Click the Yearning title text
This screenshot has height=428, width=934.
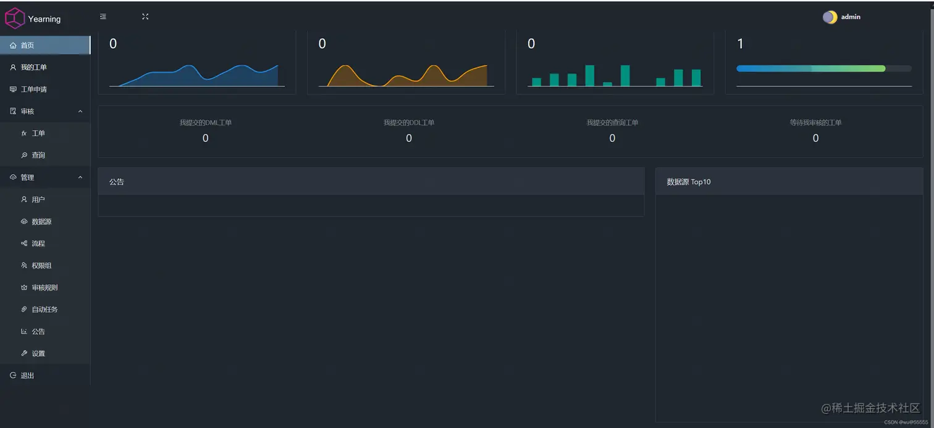click(x=44, y=19)
